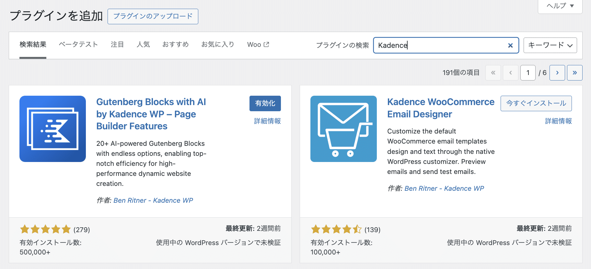Click the プラグインのアップロード button

pos(153,16)
